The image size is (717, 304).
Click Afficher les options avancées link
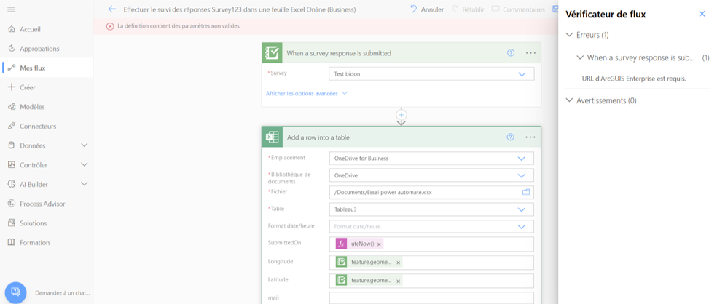[306, 93]
